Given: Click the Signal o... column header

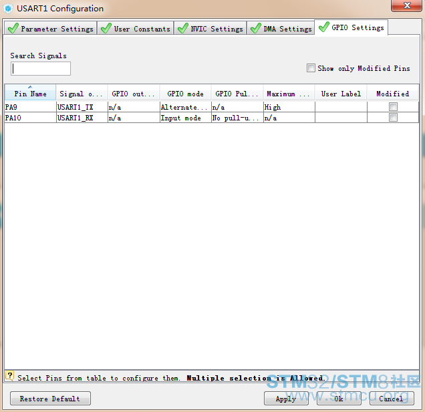Looking at the screenshot, I should (x=82, y=93).
